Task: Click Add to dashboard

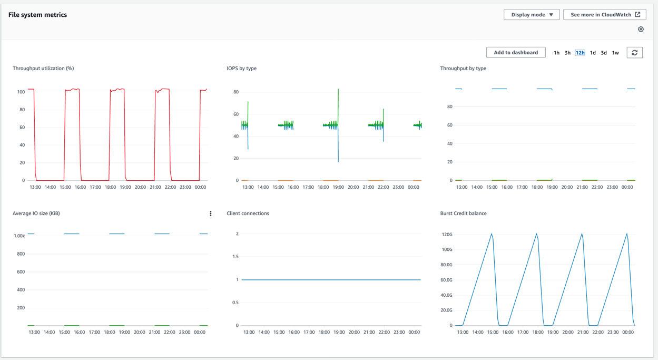Action: [516, 52]
